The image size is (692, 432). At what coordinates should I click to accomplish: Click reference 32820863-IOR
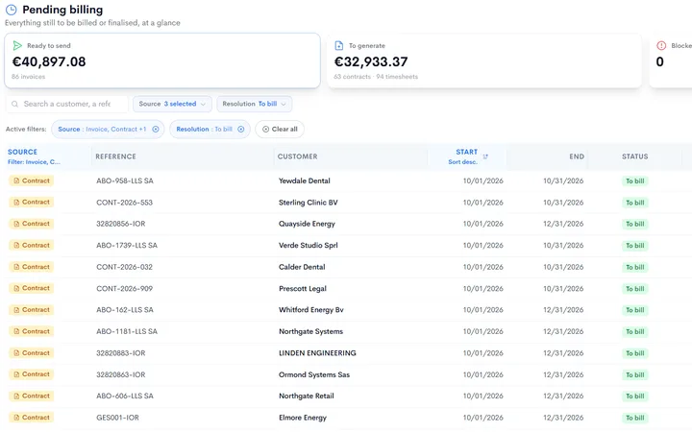pos(121,374)
